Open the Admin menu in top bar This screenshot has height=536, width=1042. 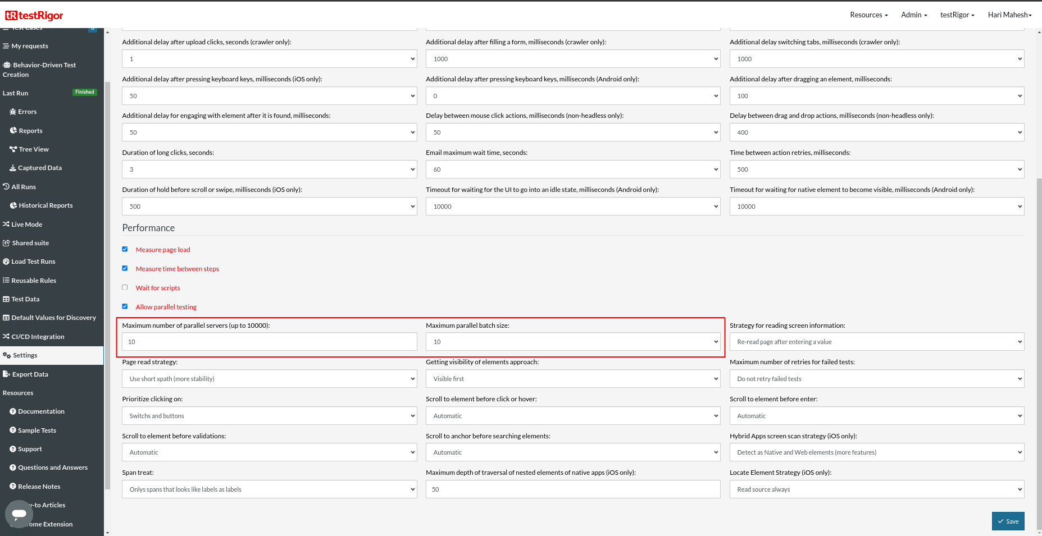pos(914,15)
